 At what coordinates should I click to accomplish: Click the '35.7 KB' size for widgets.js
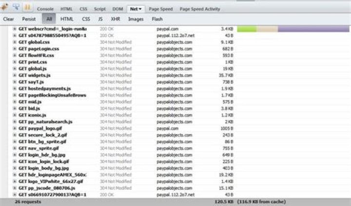[x=226, y=75]
